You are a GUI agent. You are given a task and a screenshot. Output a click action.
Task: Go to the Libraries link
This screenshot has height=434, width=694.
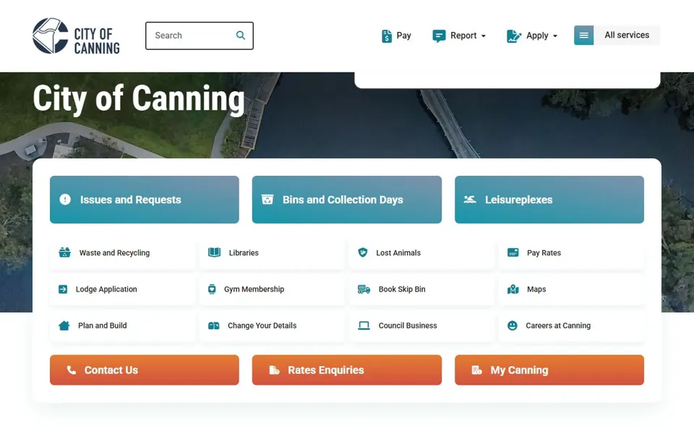click(244, 252)
